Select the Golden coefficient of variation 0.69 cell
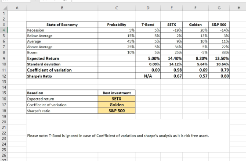Image resolution: width=246 pixels, height=161 pixels. 195,70
